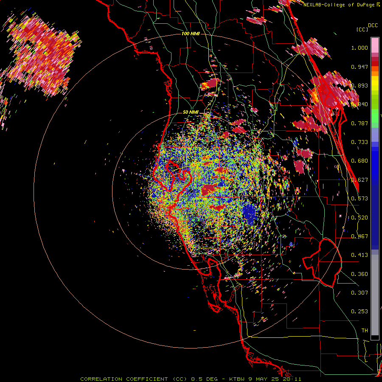Click the [CC] units label

362,29
